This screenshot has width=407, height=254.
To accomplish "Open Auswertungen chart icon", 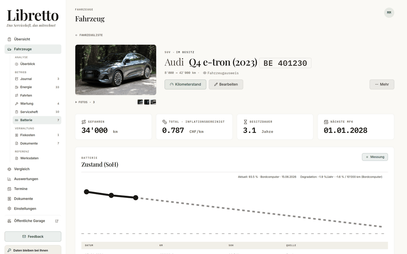I will pyautogui.click(x=9, y=179).
